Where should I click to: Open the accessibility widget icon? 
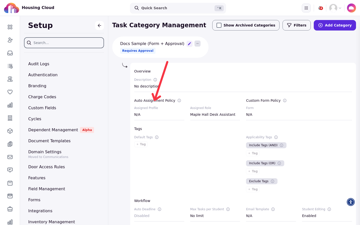click(351, 202)
